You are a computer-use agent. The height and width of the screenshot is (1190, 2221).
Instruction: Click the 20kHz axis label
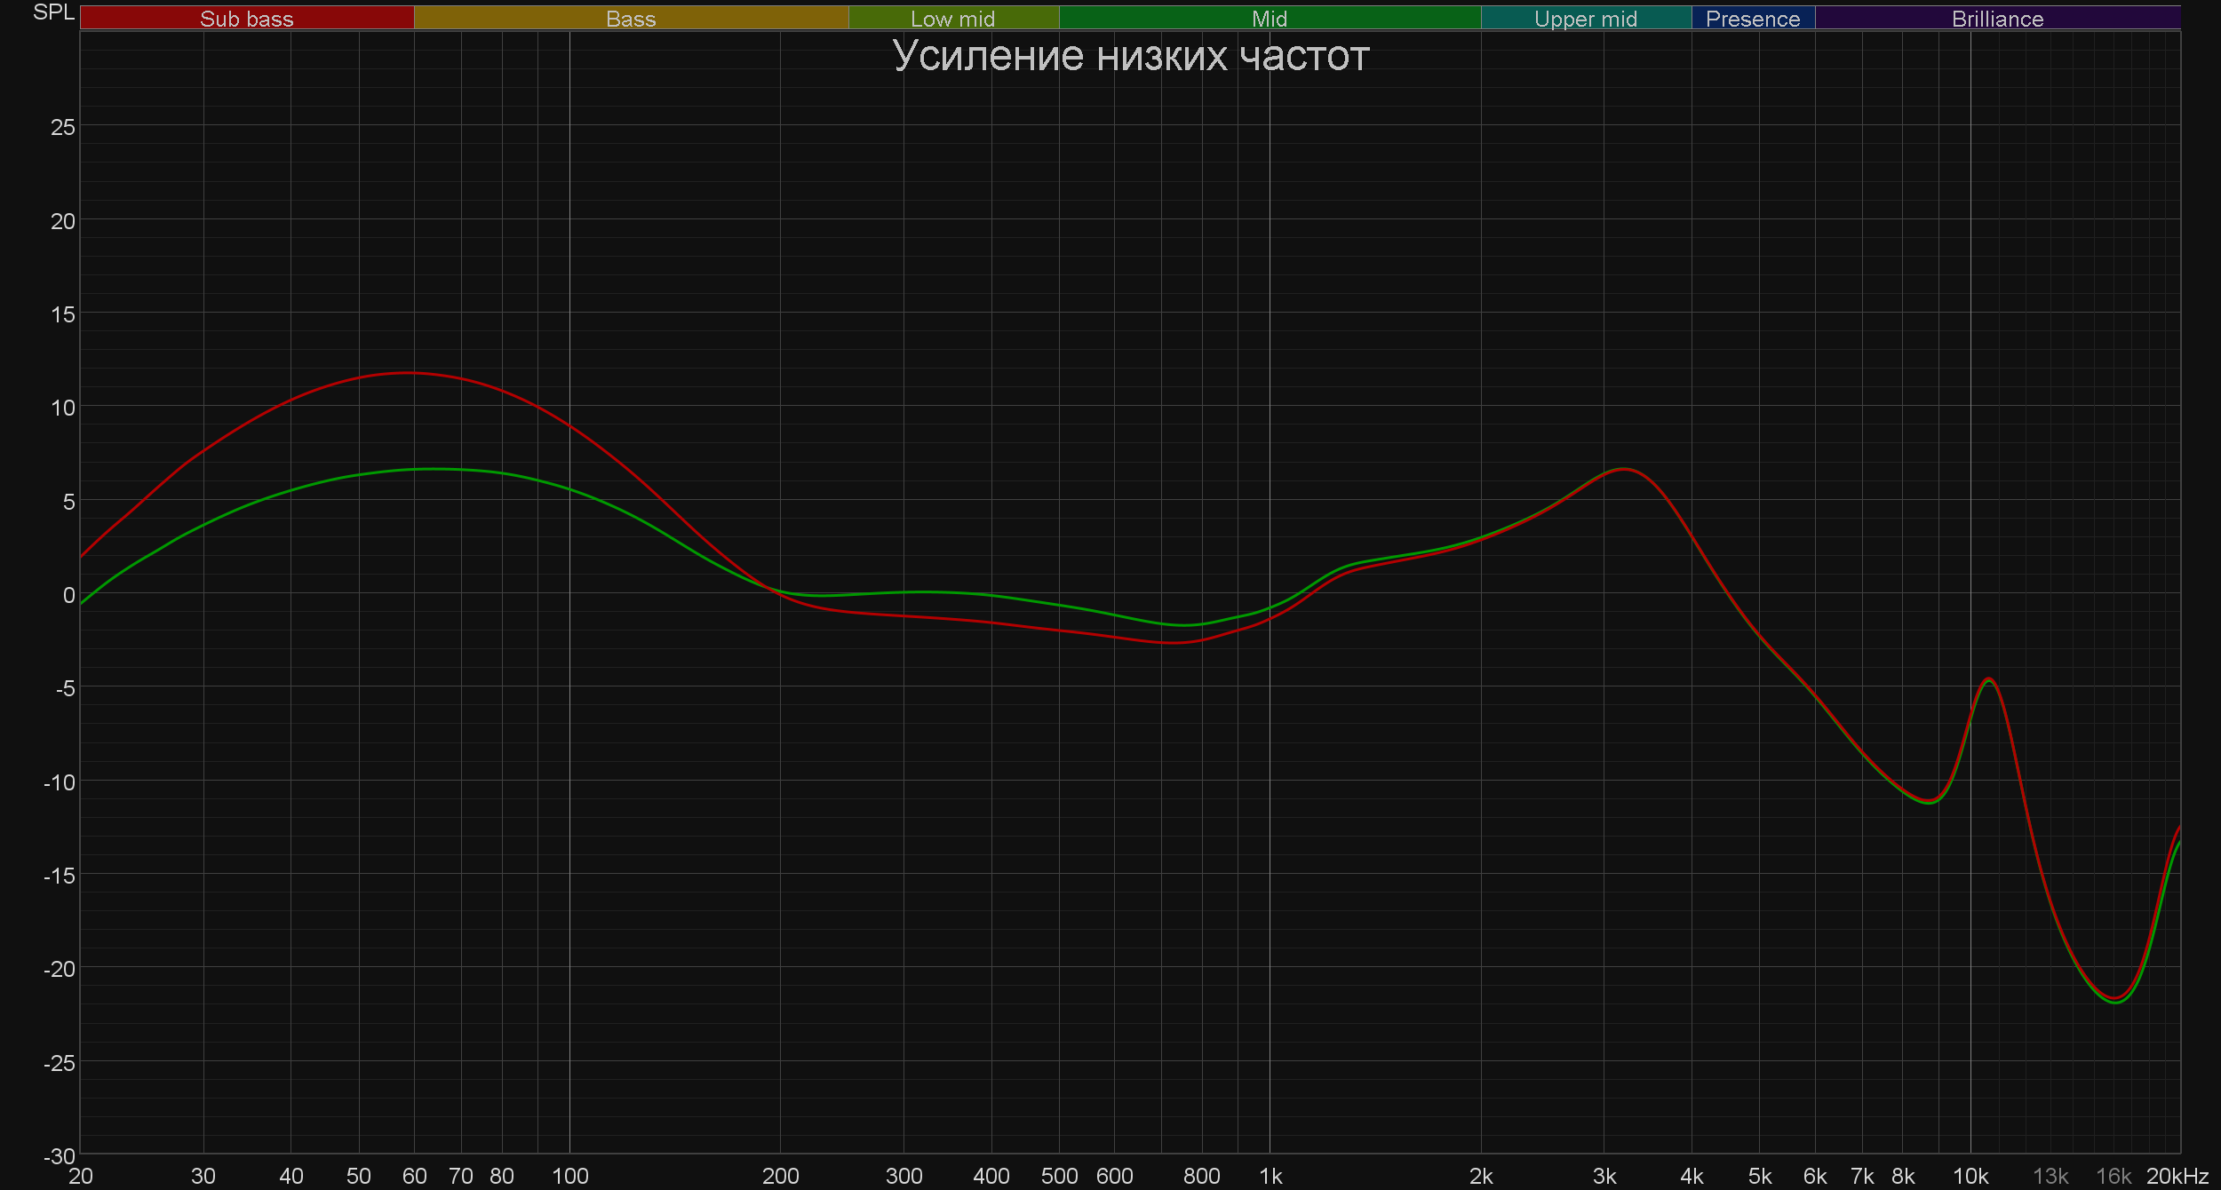[x=2177, y=1176]
